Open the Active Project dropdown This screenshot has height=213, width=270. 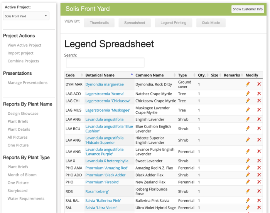pos(26,16)
